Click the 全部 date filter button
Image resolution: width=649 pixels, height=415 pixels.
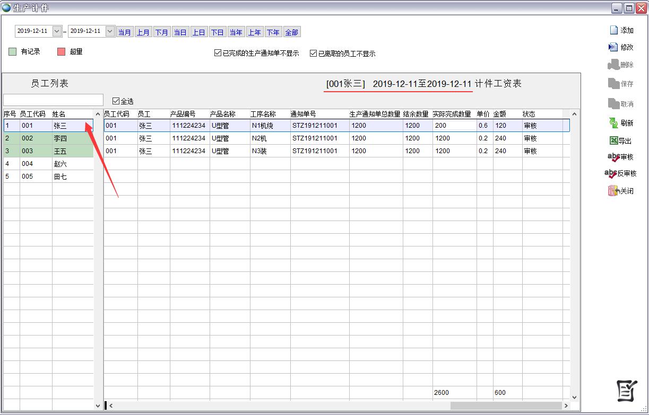coord(292,32)
